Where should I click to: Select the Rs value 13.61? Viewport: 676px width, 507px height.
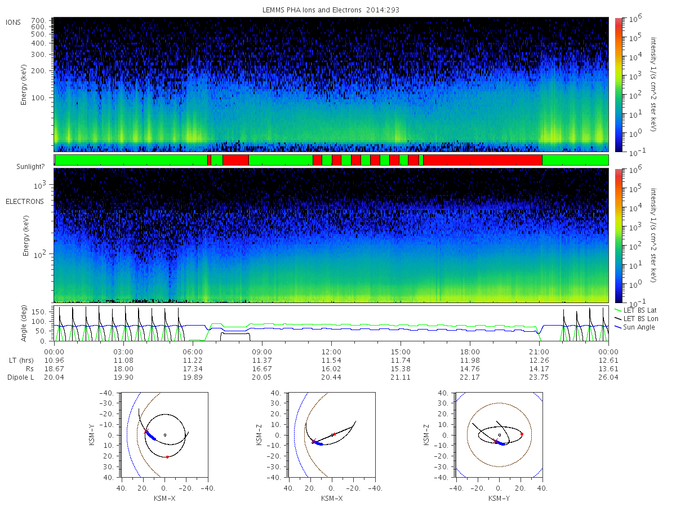point(608,368)
